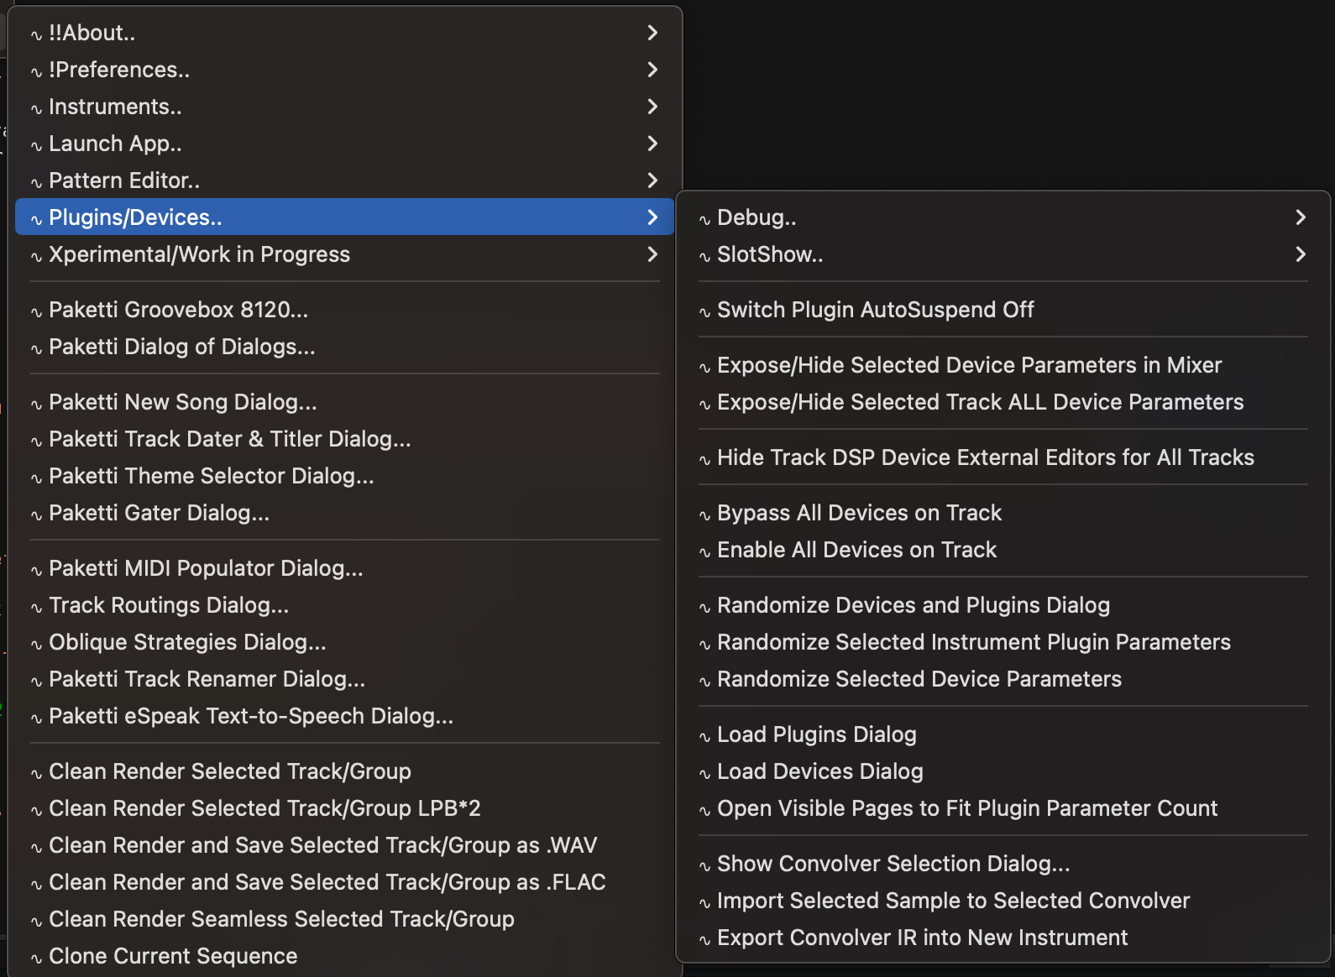This screenshot has width=1335, height=977.
Task: Select Bypass All Devices on Track
Action: (859, 513)
